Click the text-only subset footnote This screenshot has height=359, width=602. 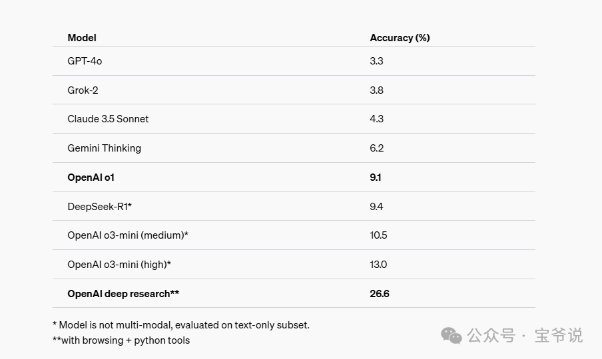180,325
